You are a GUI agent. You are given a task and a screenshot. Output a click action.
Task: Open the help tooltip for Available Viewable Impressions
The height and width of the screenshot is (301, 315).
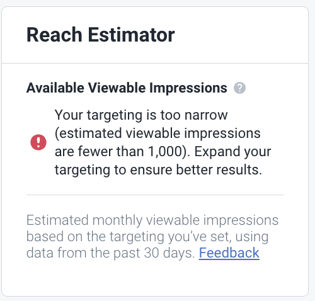tap(239, 88)
